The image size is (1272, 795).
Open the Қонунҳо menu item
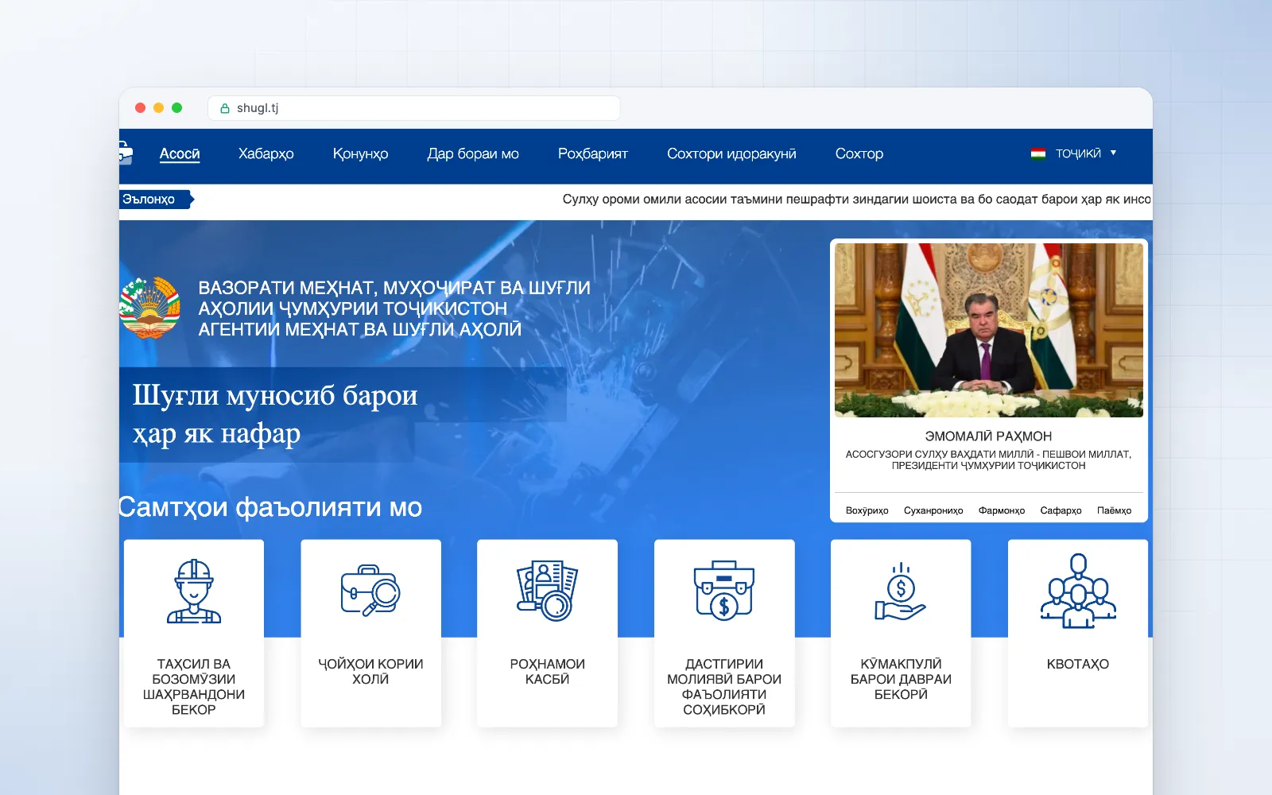360,153
